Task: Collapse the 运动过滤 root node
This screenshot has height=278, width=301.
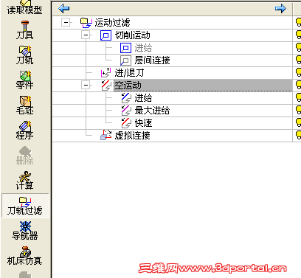Action: pos(66,23)
